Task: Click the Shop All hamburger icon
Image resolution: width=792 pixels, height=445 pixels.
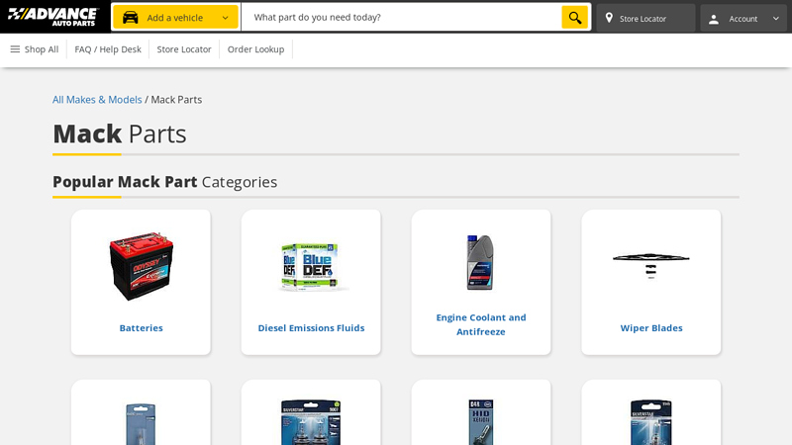Action: pyautogui.click(x=15, y=48)
